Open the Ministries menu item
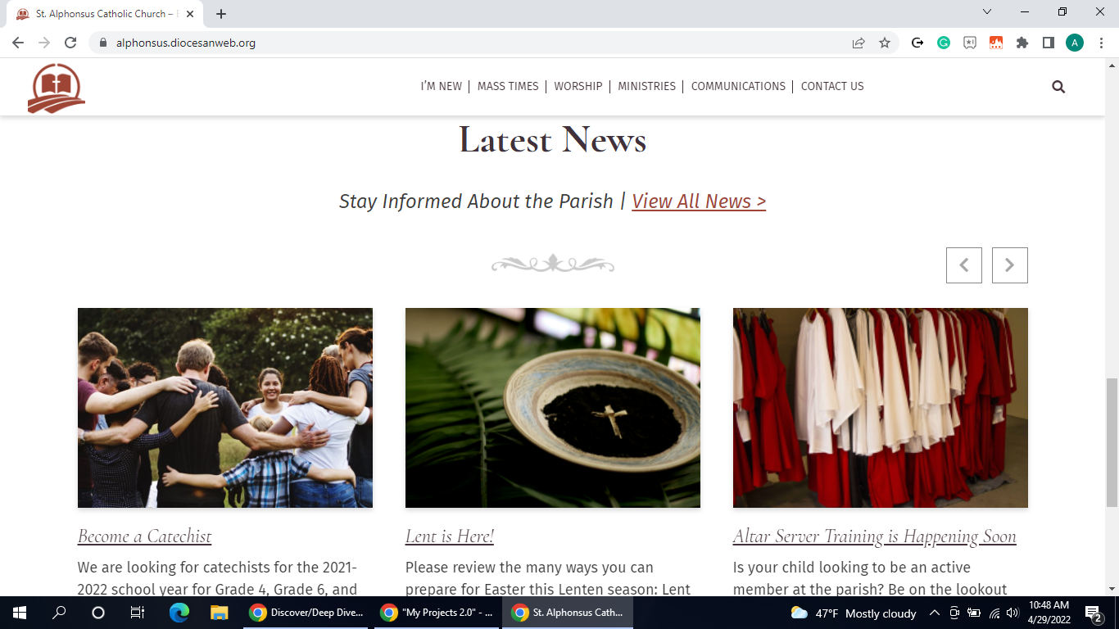Screen dimensions: 1119x629 point(646,86)
